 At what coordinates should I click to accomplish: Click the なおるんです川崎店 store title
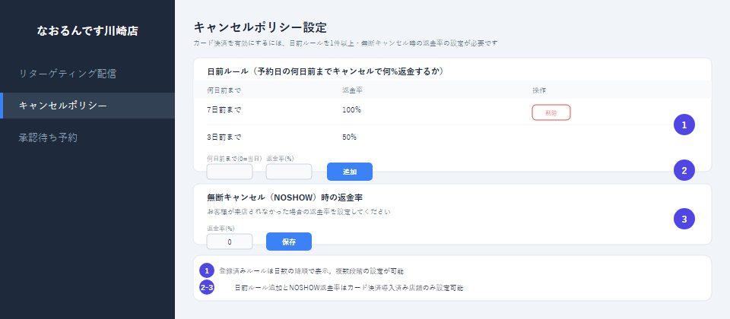point(87,31)
